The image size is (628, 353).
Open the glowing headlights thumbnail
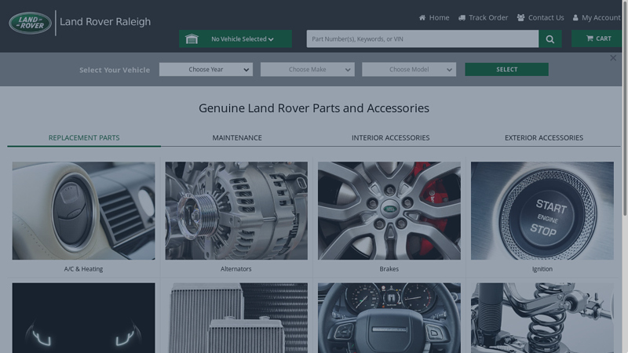[x=83, y=318]
